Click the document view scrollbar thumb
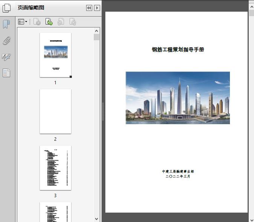This screenshot has height=222, width=254. coord(252,13)
